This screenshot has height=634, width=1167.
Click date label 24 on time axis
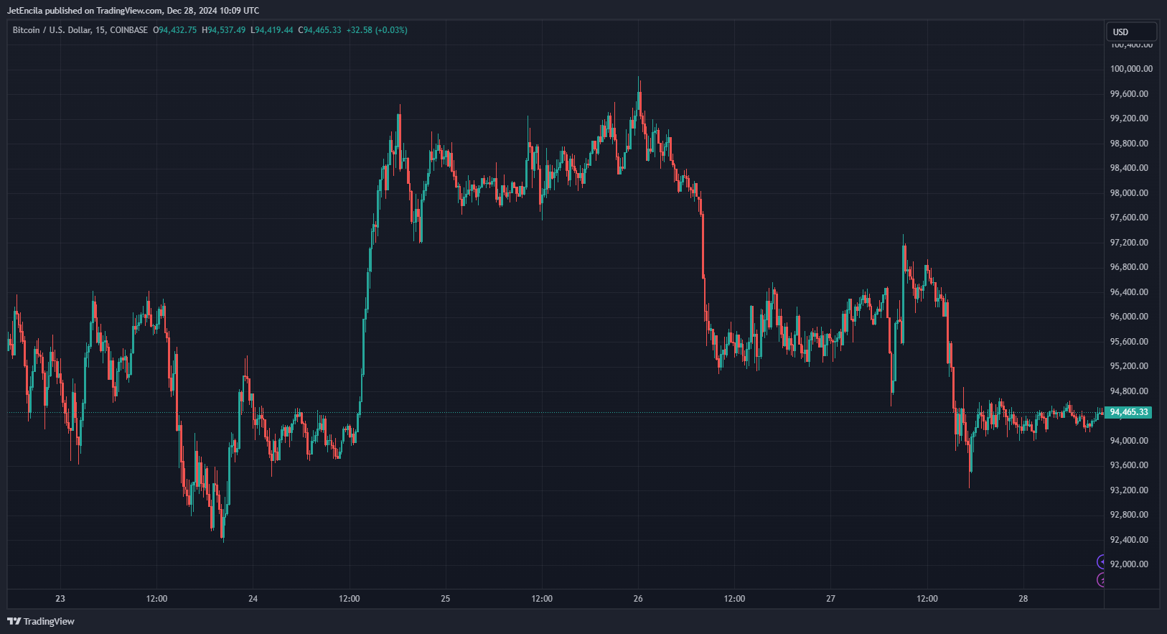click(253, 599)
